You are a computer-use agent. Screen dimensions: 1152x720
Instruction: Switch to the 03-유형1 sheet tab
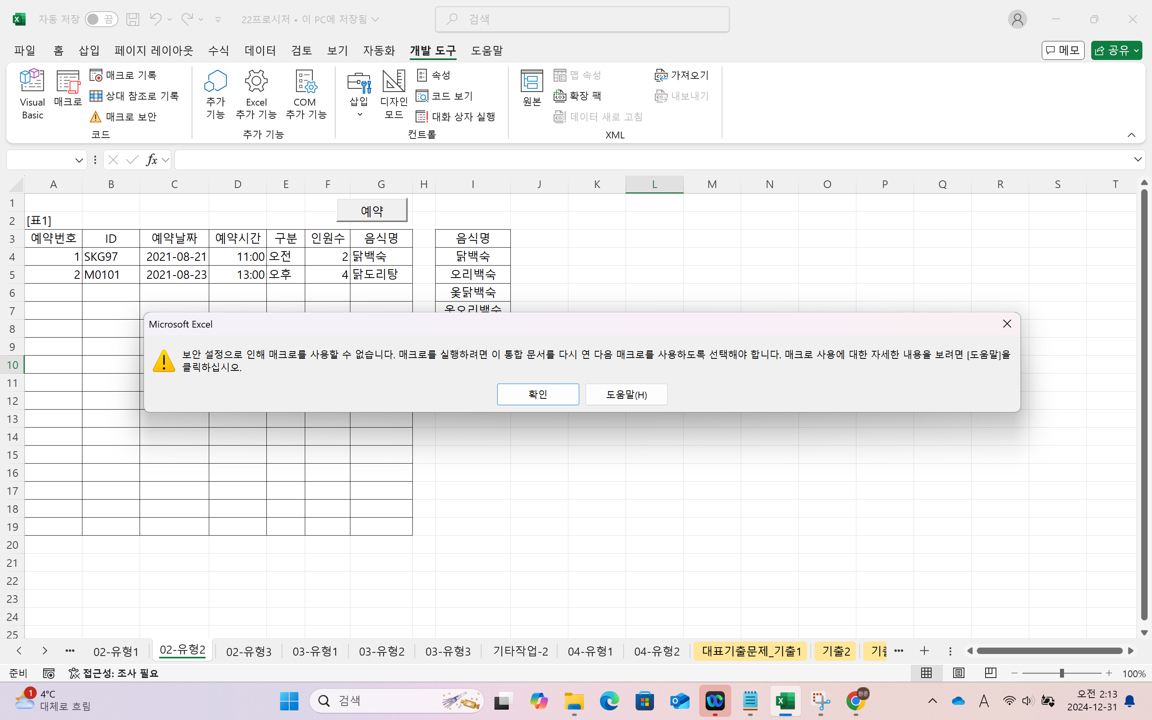pyautogui.click(x=315, y=651)
